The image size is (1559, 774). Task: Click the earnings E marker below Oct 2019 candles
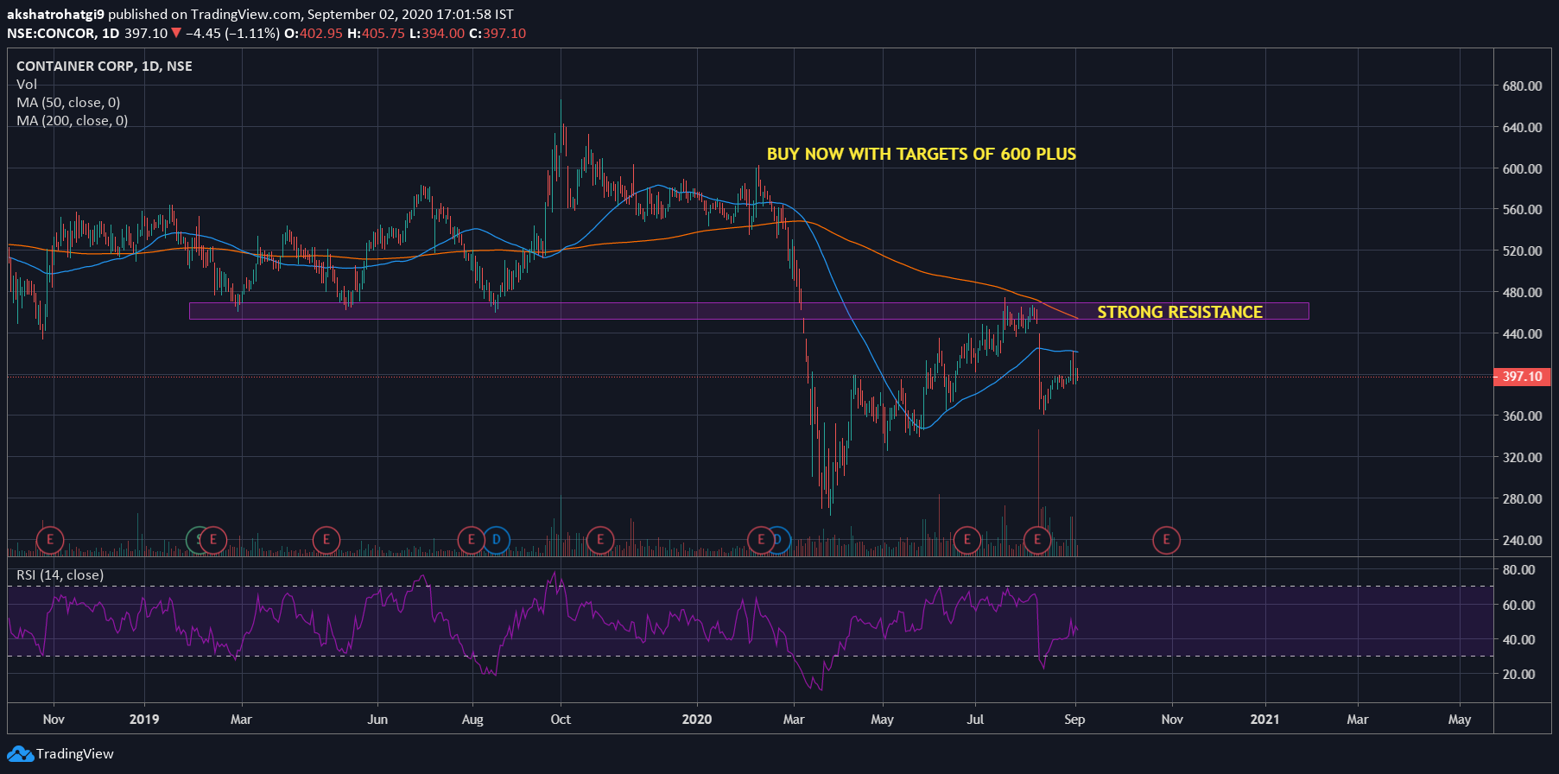599,540
